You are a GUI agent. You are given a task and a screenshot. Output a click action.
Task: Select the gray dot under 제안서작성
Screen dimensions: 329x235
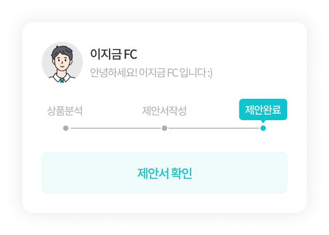(x=164, y=128)
